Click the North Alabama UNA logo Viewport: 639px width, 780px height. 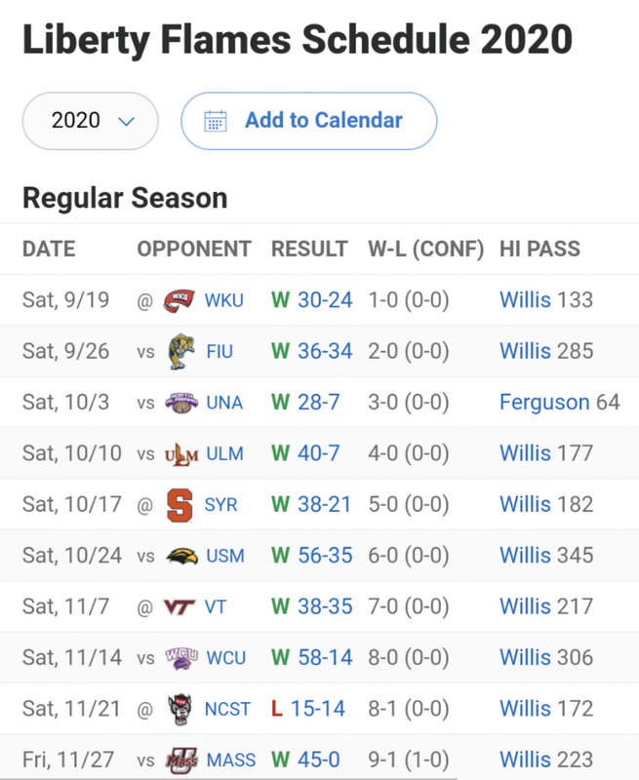(x=181, y=403)
